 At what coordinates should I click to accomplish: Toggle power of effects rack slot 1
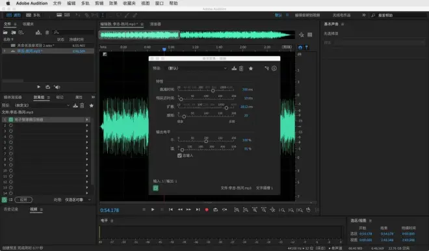11,120
